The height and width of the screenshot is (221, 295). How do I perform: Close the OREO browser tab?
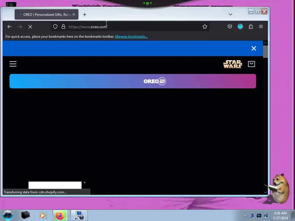click(x=74, y=14)
